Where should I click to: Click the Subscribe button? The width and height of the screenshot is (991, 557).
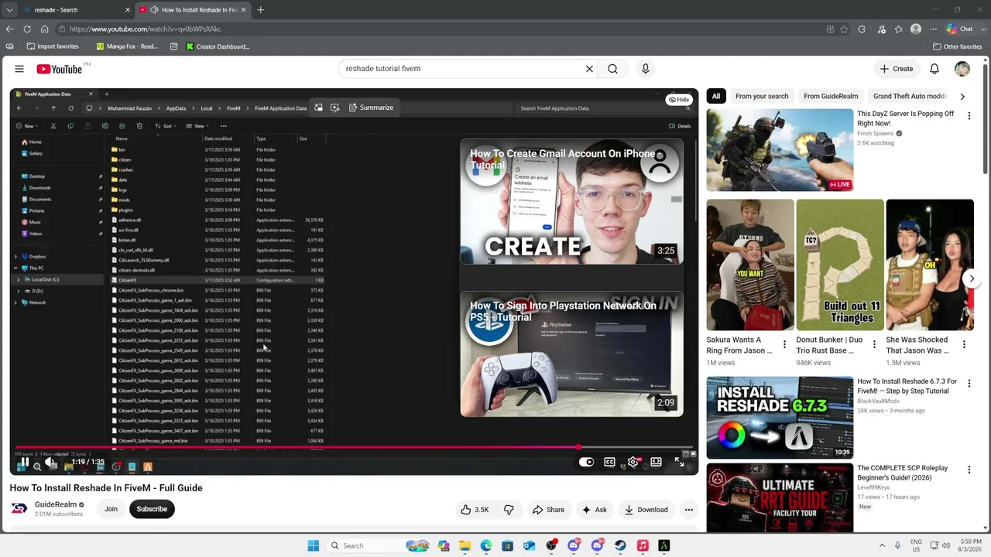(152, 509)
